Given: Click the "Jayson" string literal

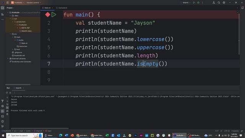Looking at the screenshot, I should click(x=143, y=23).
